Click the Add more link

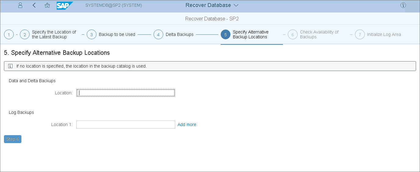point(187,125)
